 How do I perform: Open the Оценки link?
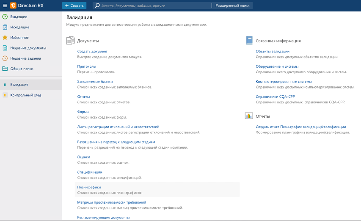click(83, 157)
